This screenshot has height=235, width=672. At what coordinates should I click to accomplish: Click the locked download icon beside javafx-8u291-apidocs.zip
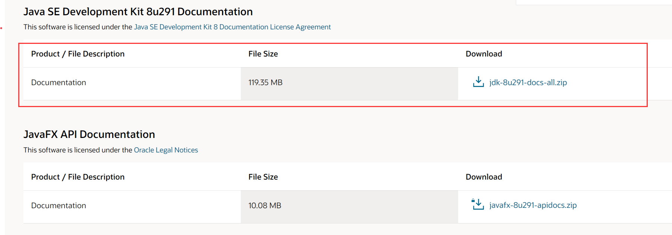[x=477, y=204]
